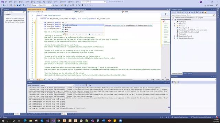Open the Debug configuration dropdown in toolbar

coord(35,5)
